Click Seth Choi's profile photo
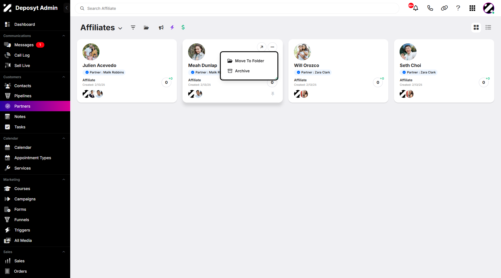The image size is (501, 278). (x=408, y=52)
